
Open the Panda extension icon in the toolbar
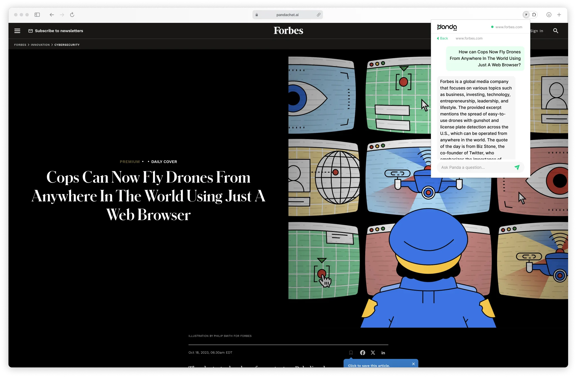(526, 15)
